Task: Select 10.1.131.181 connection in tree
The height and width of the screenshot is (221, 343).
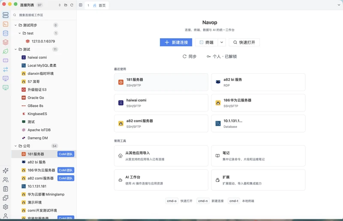Action: [44, 186]
